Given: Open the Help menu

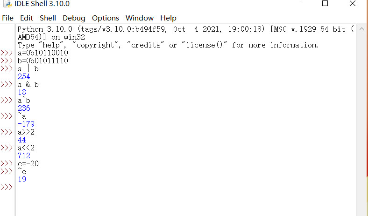Looking at the screenshot, I should point(168,18).
